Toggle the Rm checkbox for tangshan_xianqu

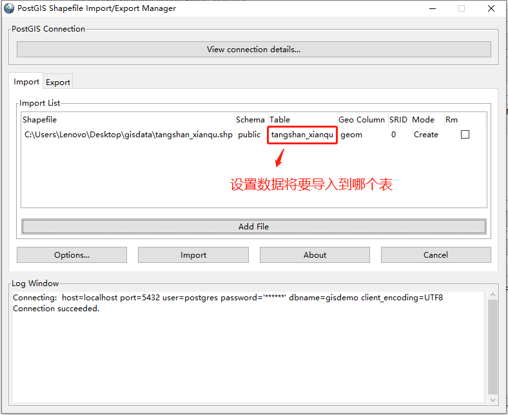tap(465, 135)
